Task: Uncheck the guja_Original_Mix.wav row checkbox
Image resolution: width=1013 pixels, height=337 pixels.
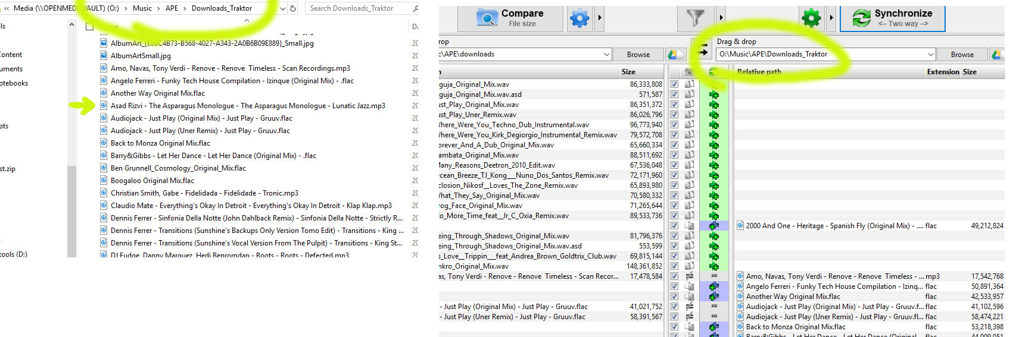Action: click(674, 84)
